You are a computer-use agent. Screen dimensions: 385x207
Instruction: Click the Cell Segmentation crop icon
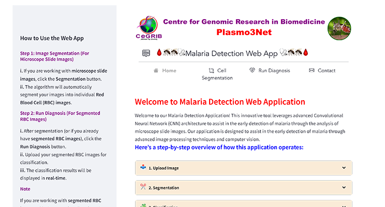[211, 71]
